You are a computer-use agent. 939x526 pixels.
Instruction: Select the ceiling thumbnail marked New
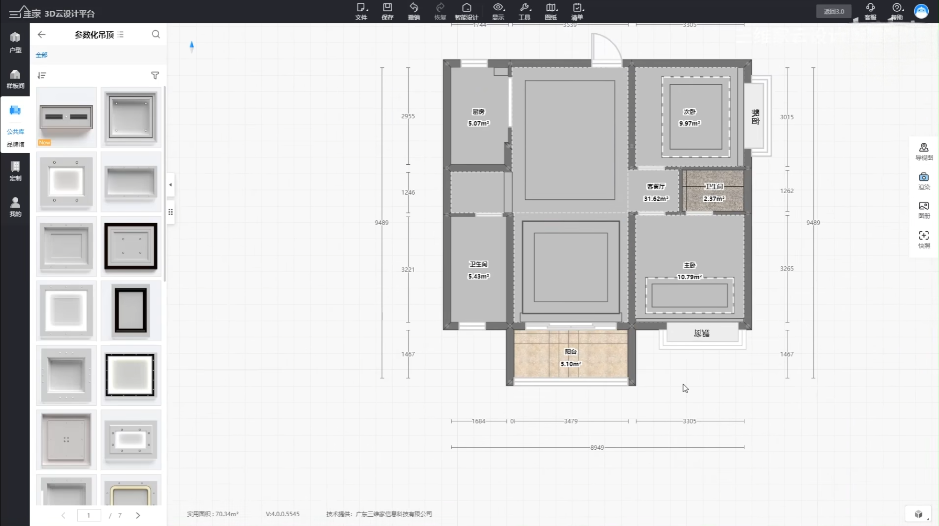(x=66, y=117)
